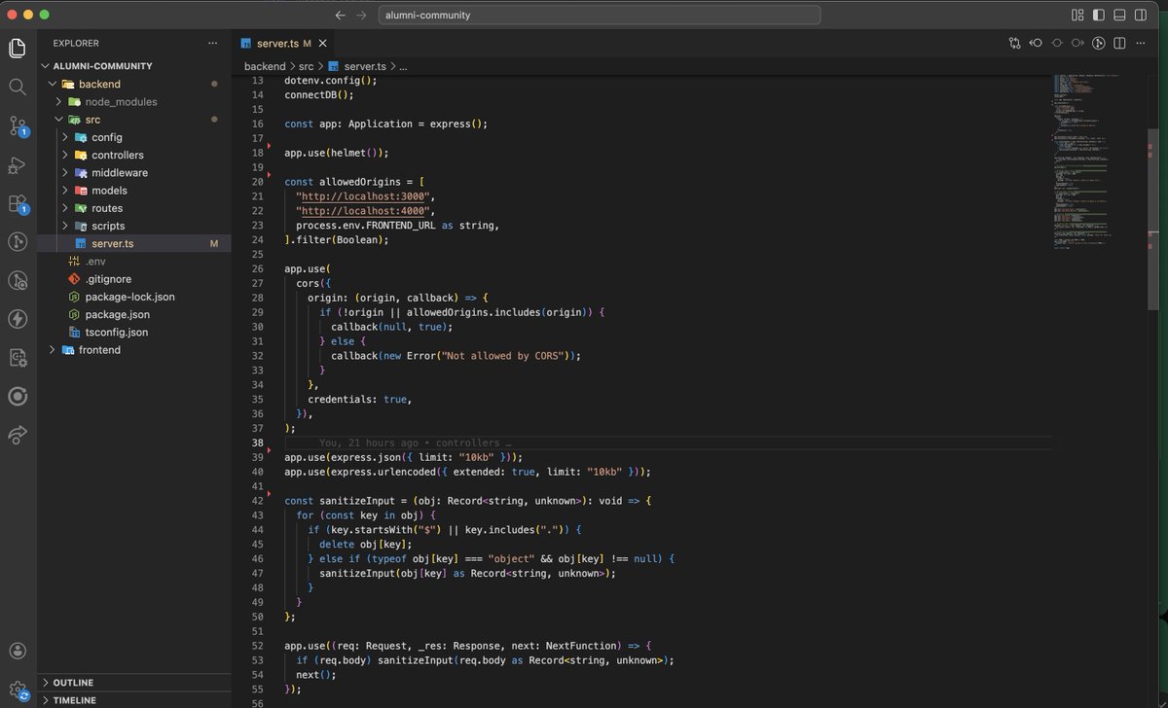Open Source Control view with badge
This screenshot has width=1168, height=708.
pos(18,125)
